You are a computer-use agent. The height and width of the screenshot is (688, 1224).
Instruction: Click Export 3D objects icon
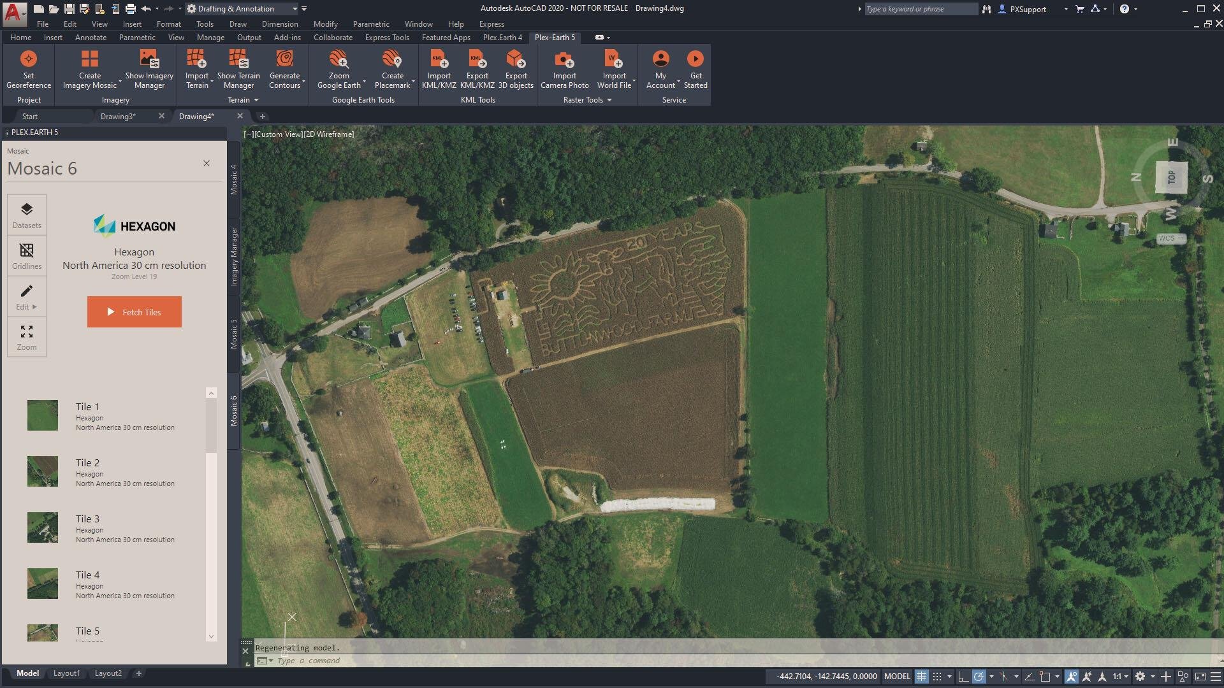[x=515, y=59]
